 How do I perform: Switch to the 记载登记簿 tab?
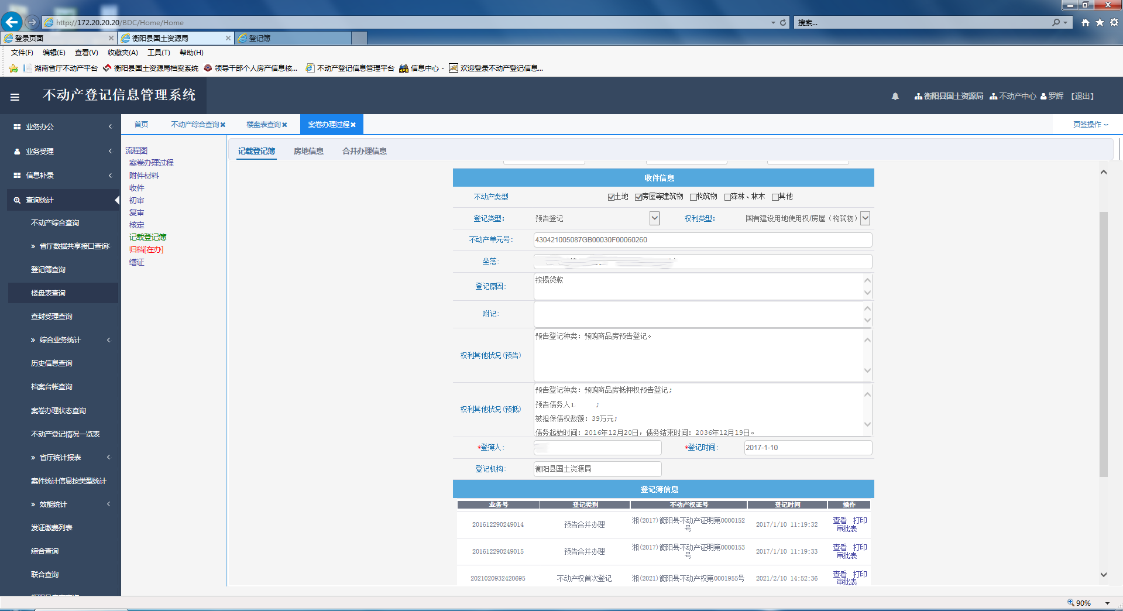tap(256, 151)
